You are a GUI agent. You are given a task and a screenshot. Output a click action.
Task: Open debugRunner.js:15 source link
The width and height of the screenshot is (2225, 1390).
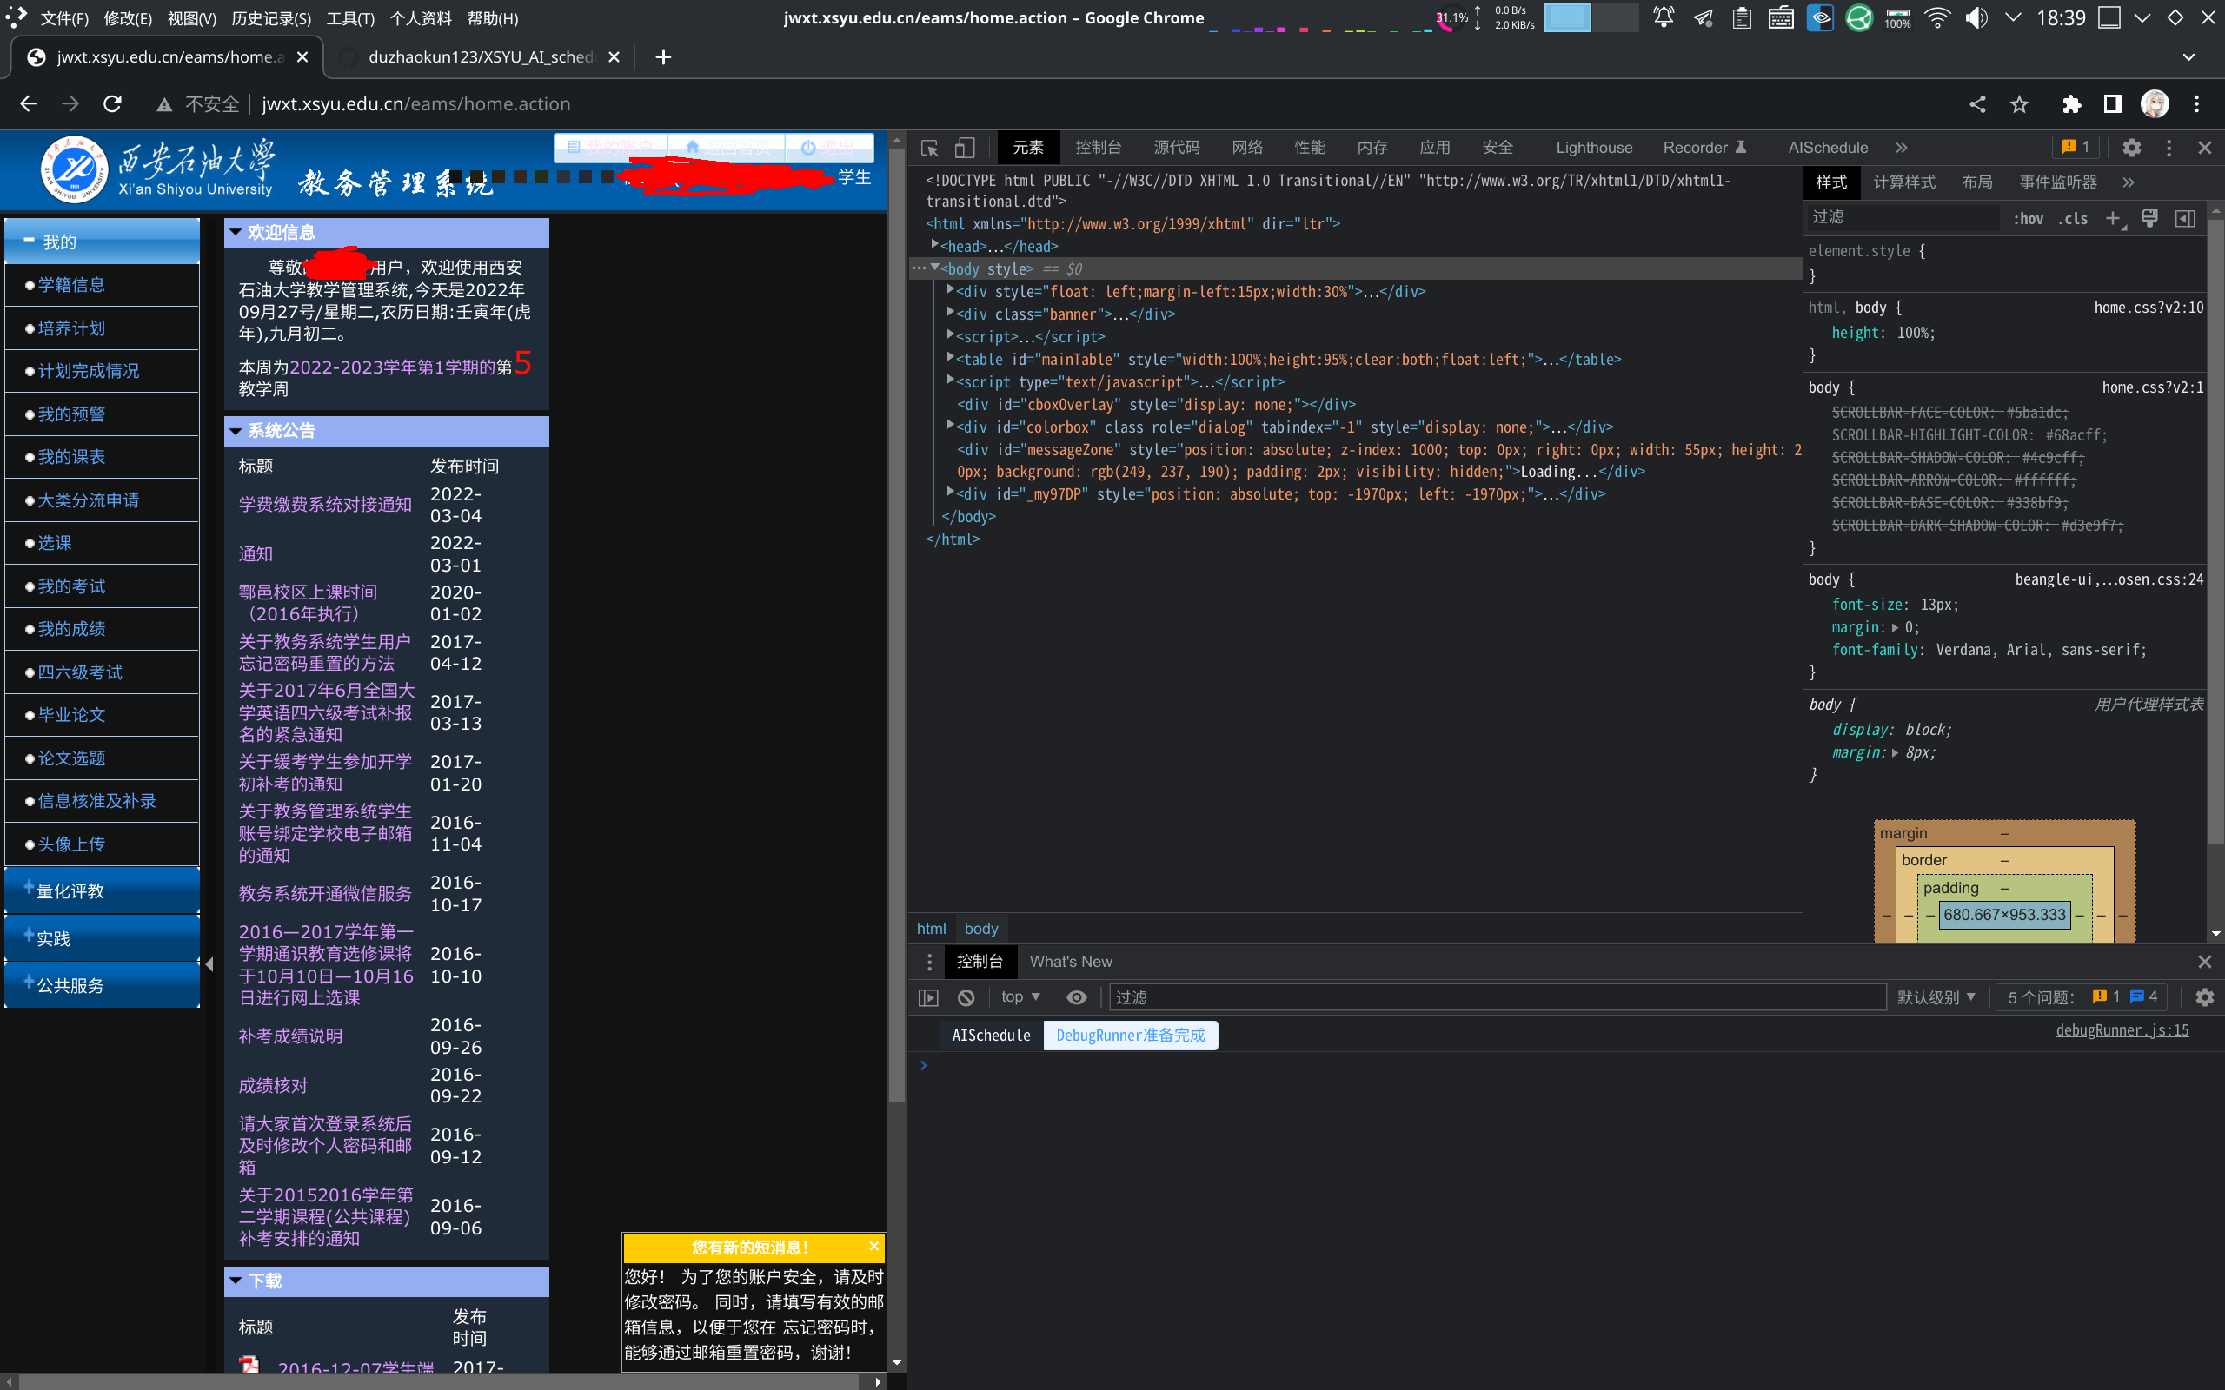click(x=2122, y=1030)
